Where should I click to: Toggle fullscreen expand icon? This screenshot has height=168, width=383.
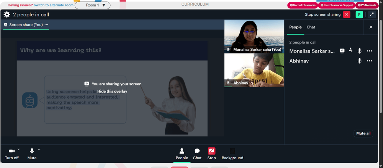[x=372, y=14]
